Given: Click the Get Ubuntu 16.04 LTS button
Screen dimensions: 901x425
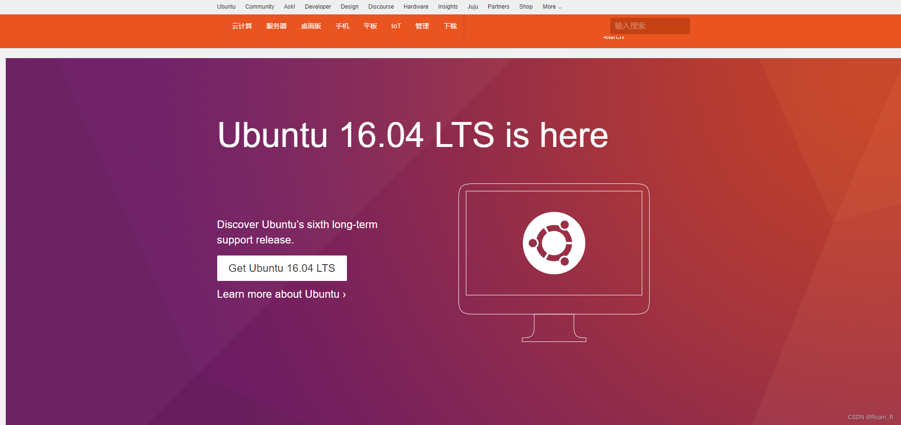Looking at the screenshot, I should [282, 268].
